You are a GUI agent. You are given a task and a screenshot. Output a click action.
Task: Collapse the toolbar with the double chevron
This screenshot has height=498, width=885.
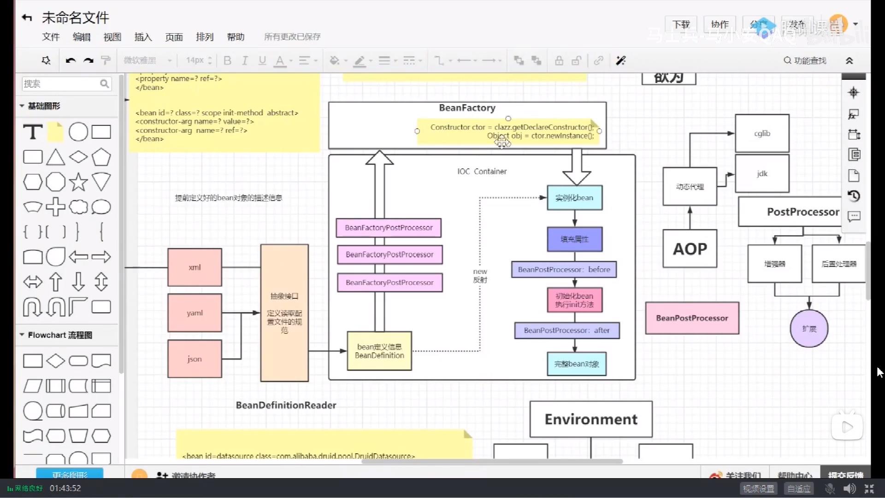849,60
